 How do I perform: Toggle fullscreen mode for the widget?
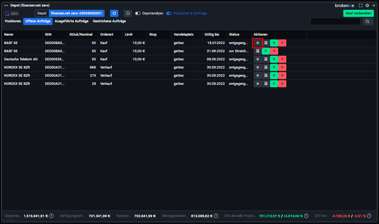point(361,5)
